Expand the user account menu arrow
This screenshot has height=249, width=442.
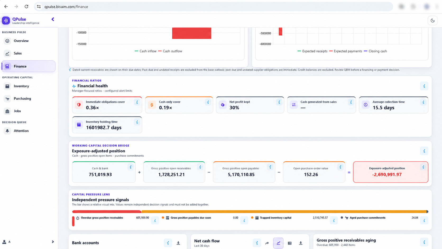53,242
